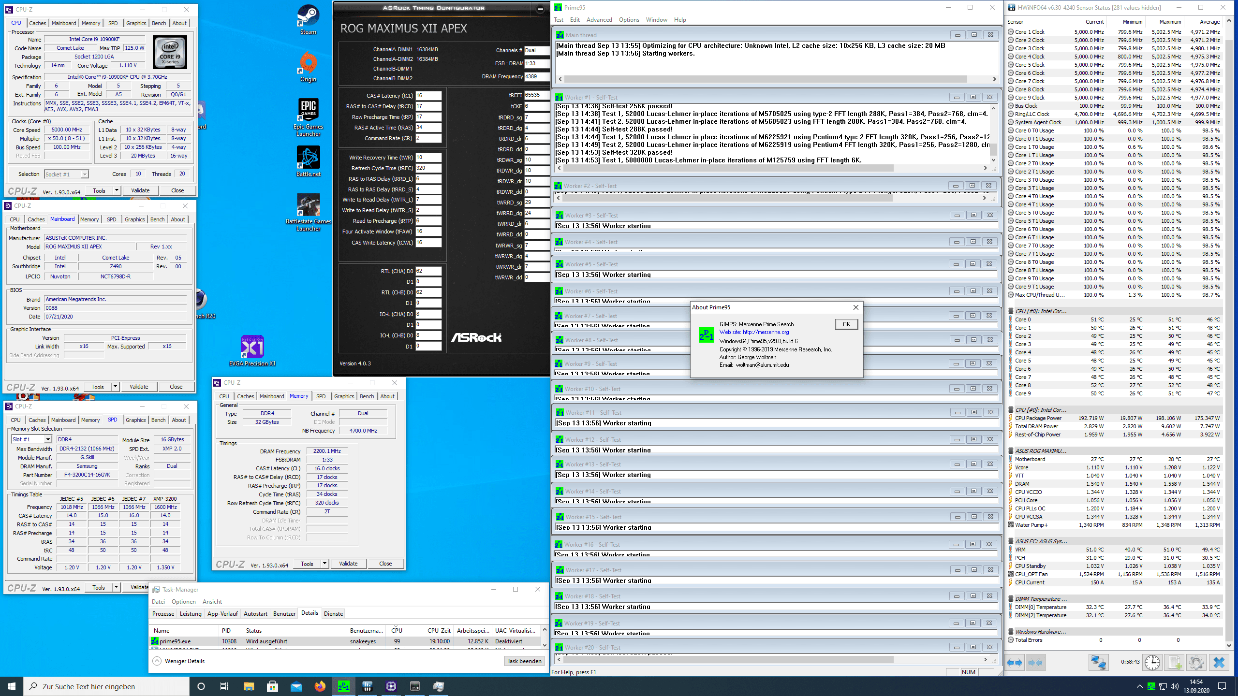Launch Battle.net from the desktop
1238x696 pixels.
(x=308, y=161)
